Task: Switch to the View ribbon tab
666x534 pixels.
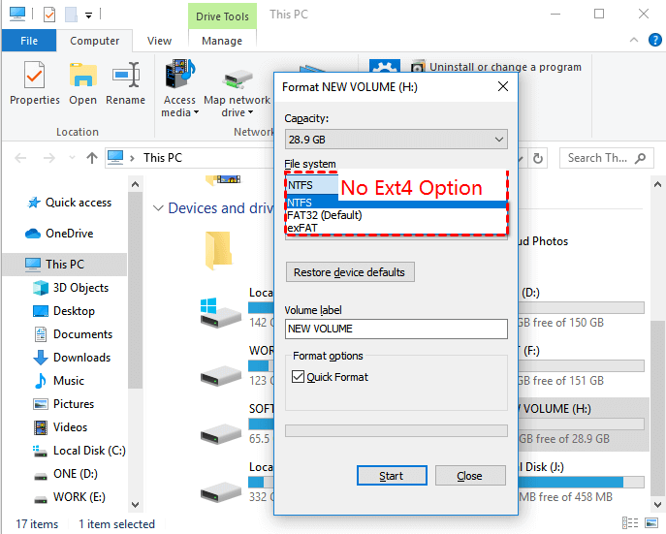Action: tap(159, 41)
